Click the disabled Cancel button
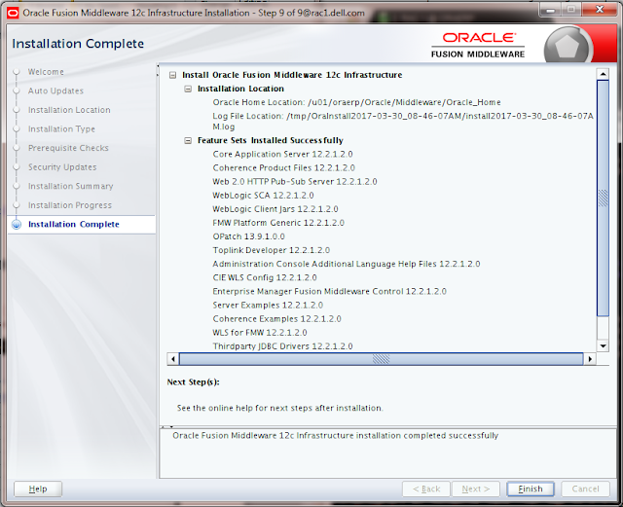This screenshot has width=623, height=507. click(585, 489)
